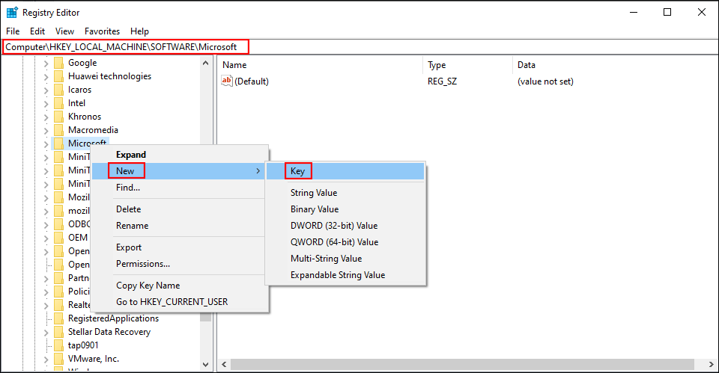Choose Go to HKEY_CURRENT_USER
The image size is (719, 373).
point(180,302)
